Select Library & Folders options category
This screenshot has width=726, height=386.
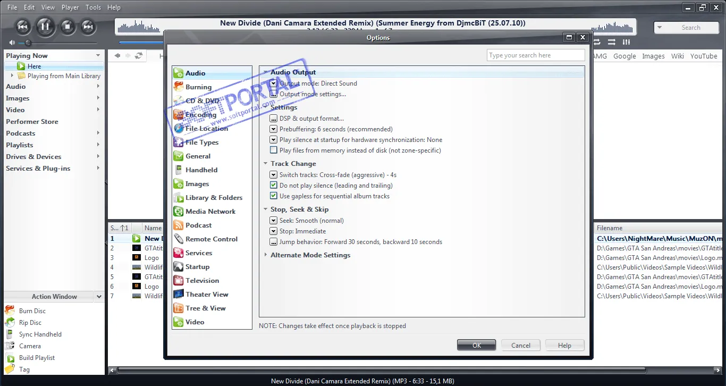click(212, 198)
